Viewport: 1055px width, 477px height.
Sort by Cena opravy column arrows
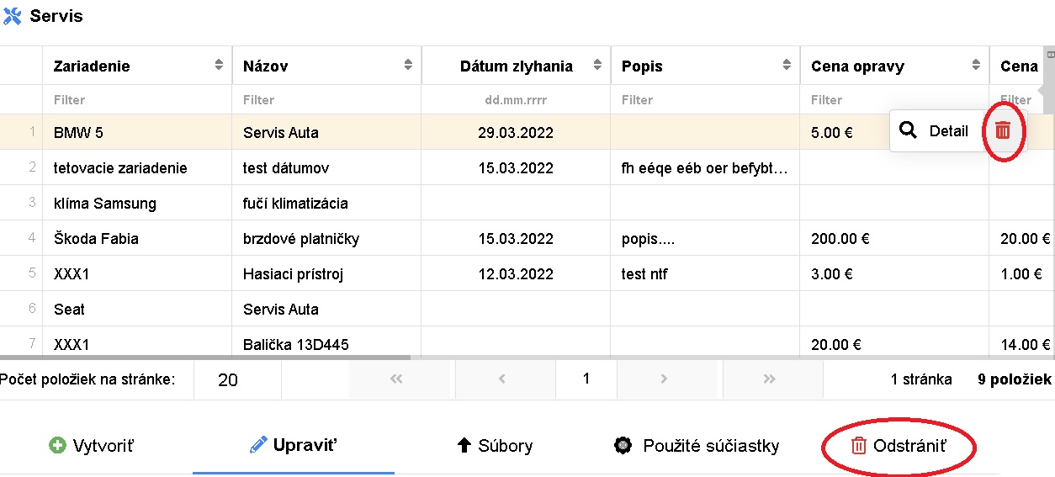[976, 66]
